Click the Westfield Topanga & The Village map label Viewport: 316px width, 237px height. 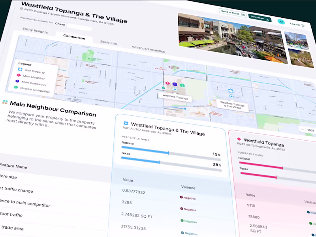pos(232,105)
